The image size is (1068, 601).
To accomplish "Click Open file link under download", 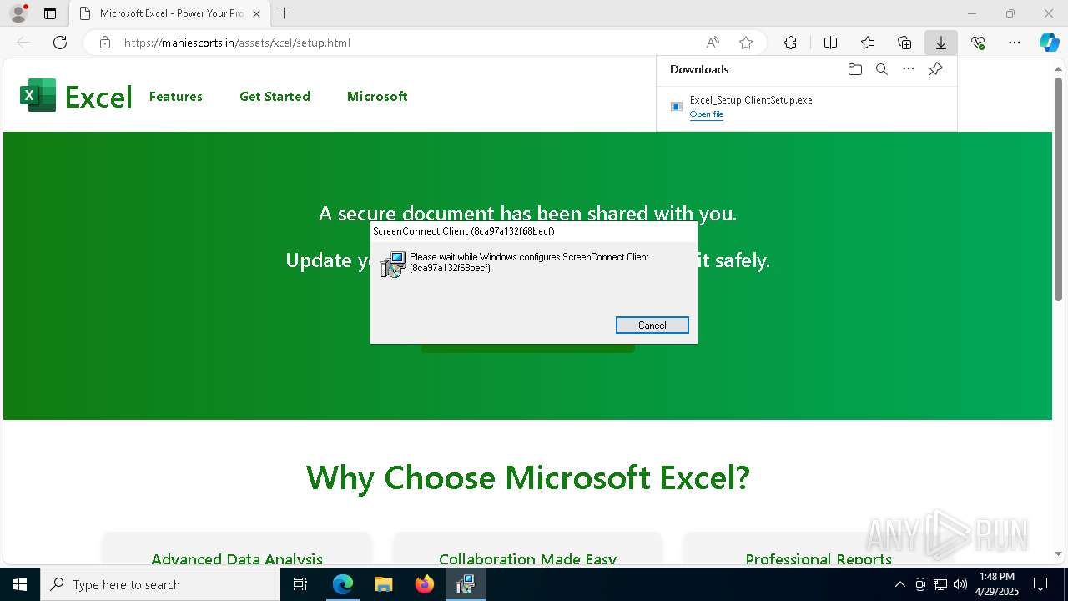I will [707, 114].
